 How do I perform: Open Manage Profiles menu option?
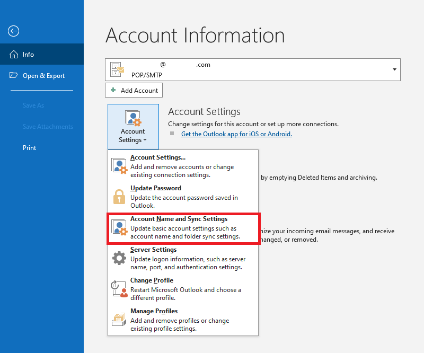point(154,311)
